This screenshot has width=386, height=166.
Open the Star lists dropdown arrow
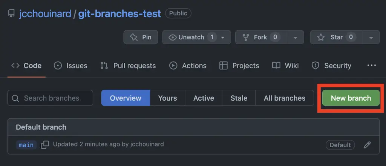coord(371,38)
